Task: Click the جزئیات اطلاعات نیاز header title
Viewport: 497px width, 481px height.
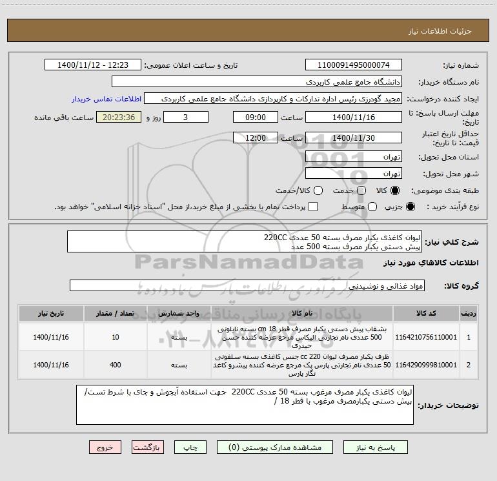Action: coord(440,31)
